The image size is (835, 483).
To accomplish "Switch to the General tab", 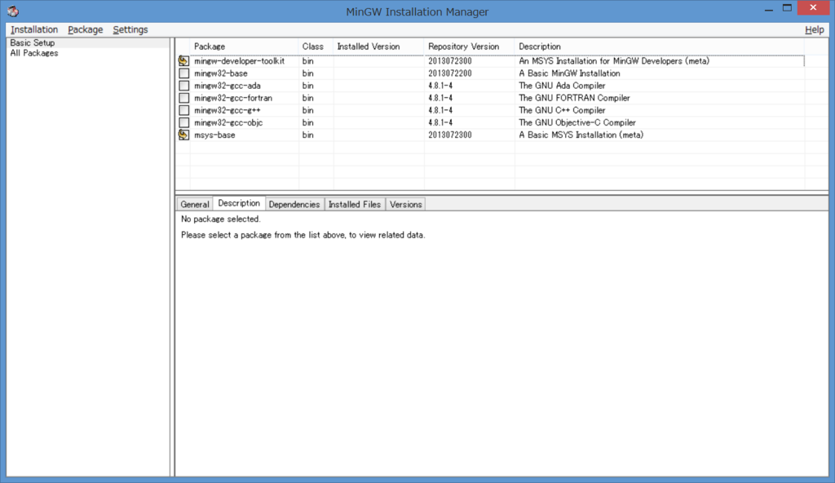I will click(194, 204).
